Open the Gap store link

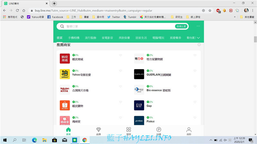pos(149,106)
